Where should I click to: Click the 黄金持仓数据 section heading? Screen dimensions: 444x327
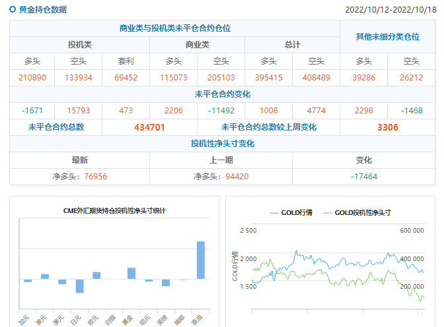tap(42, 10)
